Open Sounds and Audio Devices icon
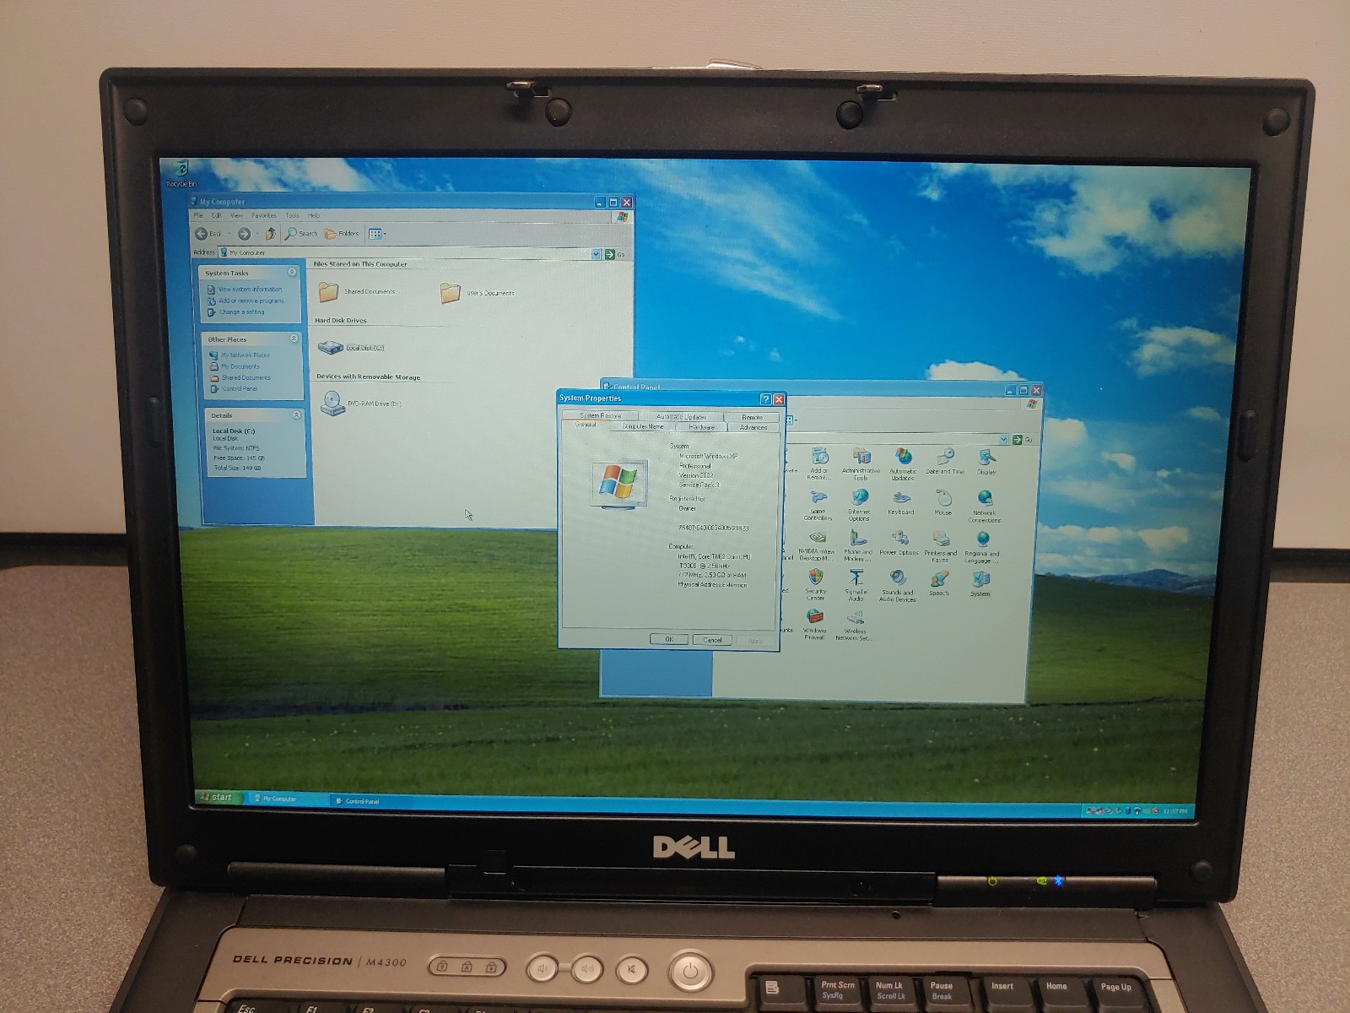Screen dimensions: 1350x1013 click(897, 586)
